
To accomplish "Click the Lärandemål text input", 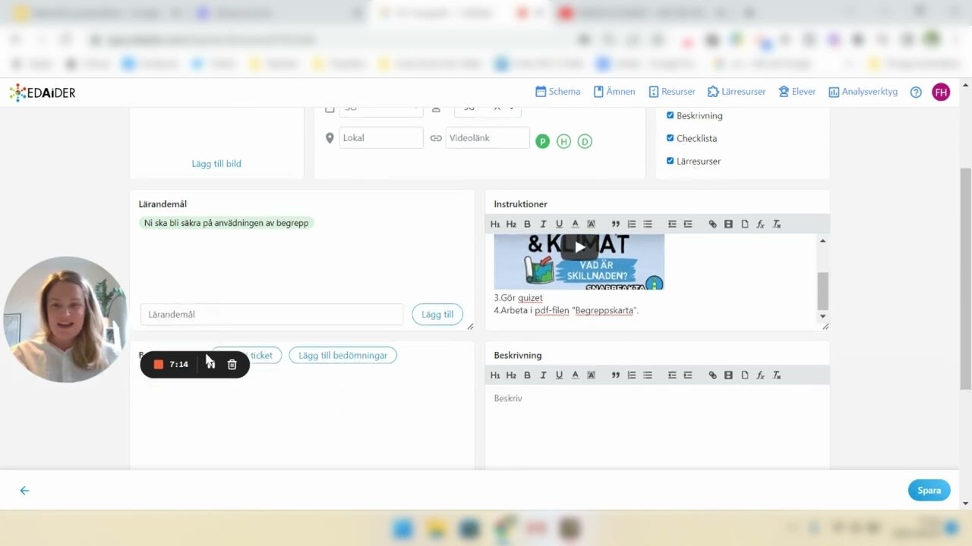I will coord(272,315).
